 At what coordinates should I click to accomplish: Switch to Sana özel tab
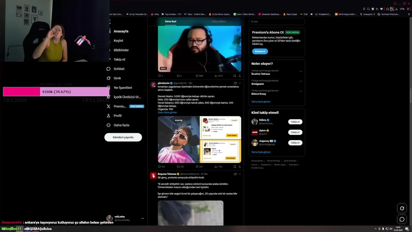(x=171, y=21)
